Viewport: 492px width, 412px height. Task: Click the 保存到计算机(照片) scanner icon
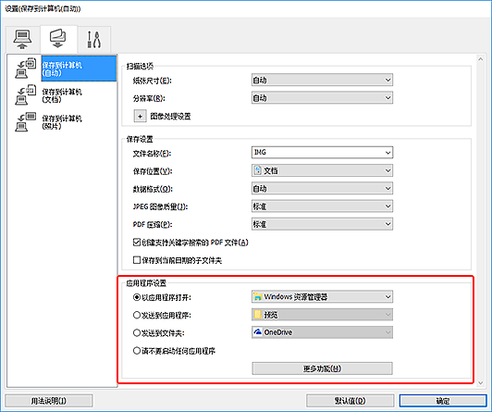coord(25,122)
